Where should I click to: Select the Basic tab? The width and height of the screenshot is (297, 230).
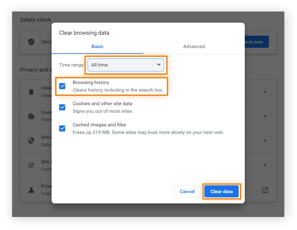pyautogui.click(x=97, y=47)
